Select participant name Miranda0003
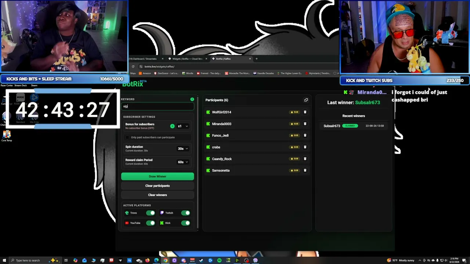The width and height of the screenshot is (470, 264). click(221, 124)
